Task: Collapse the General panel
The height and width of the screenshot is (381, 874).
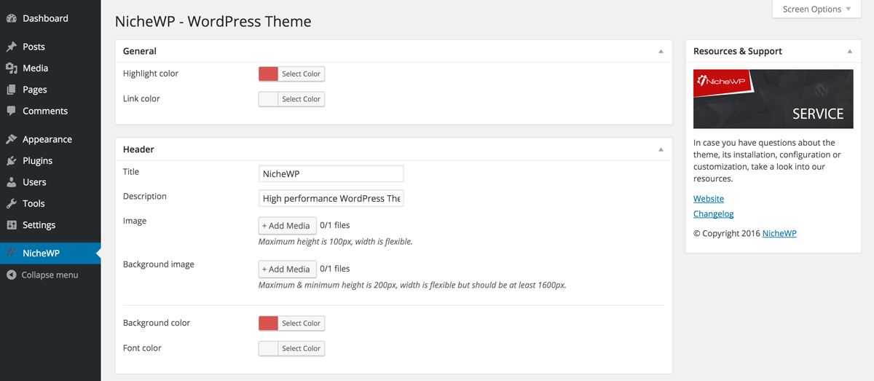Action: click(x=661, y=51)
